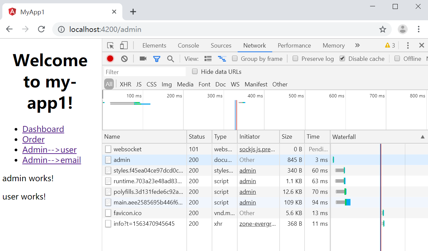Select the inspect element picker icon
The width and height of the screenshot is (428, 251).
(x=110, y=46)
